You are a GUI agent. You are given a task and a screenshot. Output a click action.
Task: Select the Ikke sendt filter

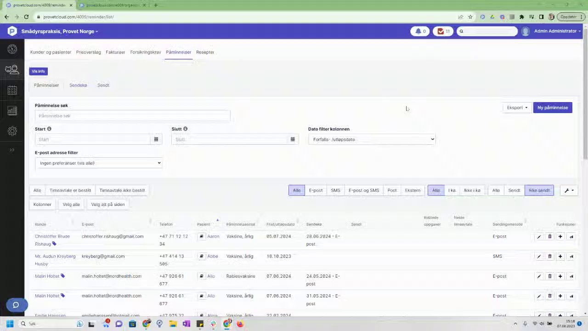click(x=539, y=190)
